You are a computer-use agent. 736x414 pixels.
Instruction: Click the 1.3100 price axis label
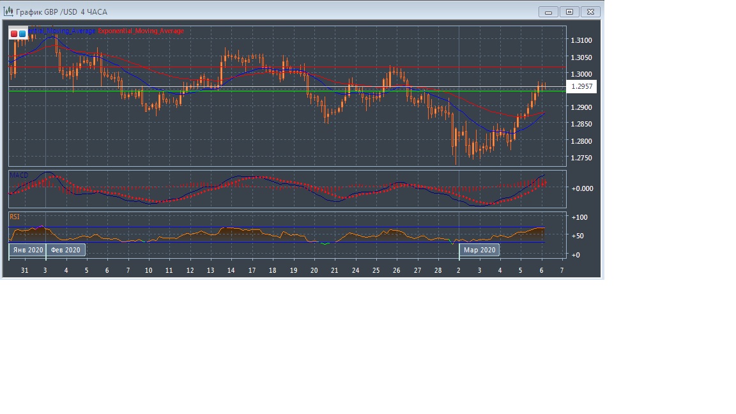coord(581,40)
